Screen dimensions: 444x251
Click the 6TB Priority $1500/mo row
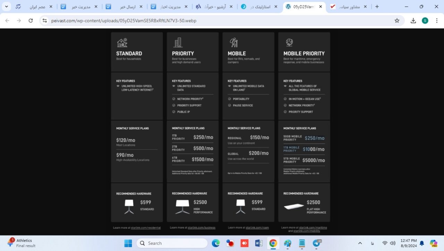click(193, 159)
